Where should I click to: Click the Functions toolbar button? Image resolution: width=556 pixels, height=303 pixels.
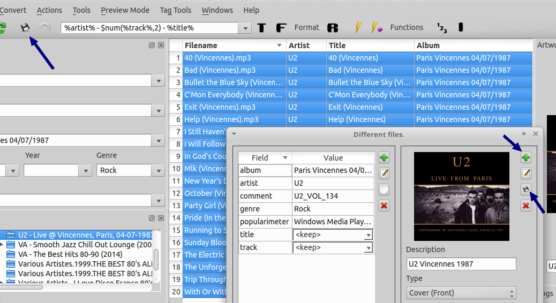click(x=407, y=27)
